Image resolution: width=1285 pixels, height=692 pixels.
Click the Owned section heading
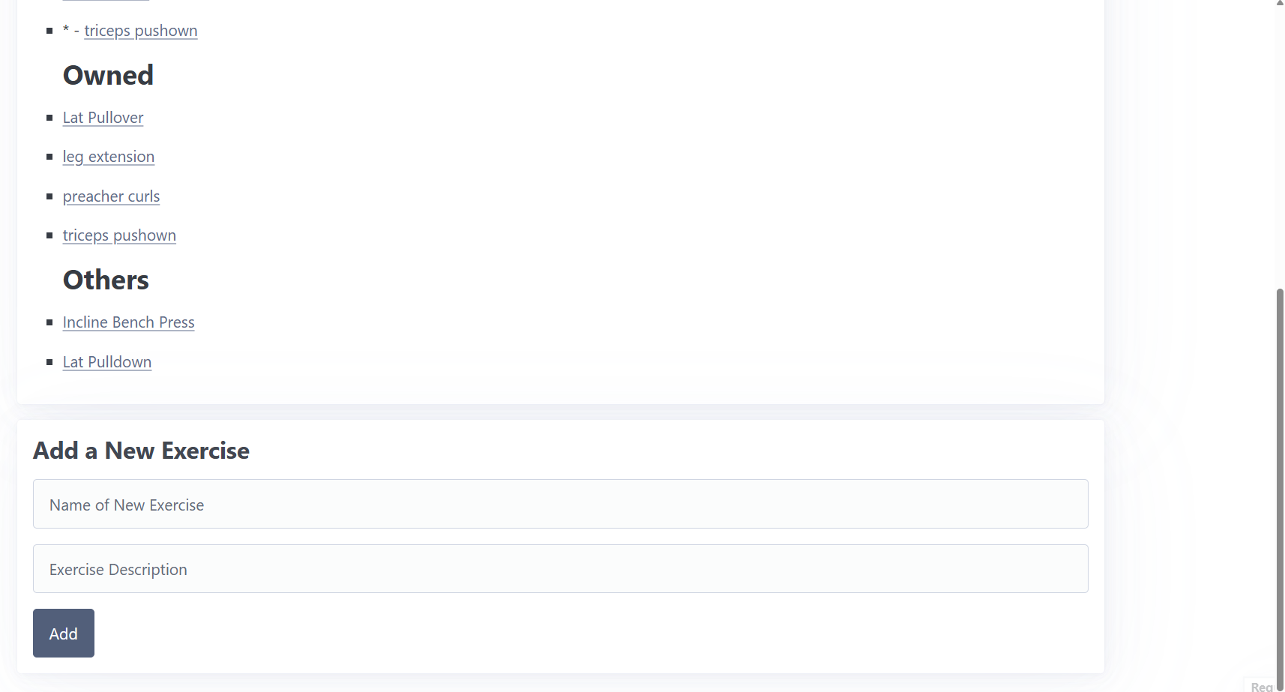click(108, 75)
